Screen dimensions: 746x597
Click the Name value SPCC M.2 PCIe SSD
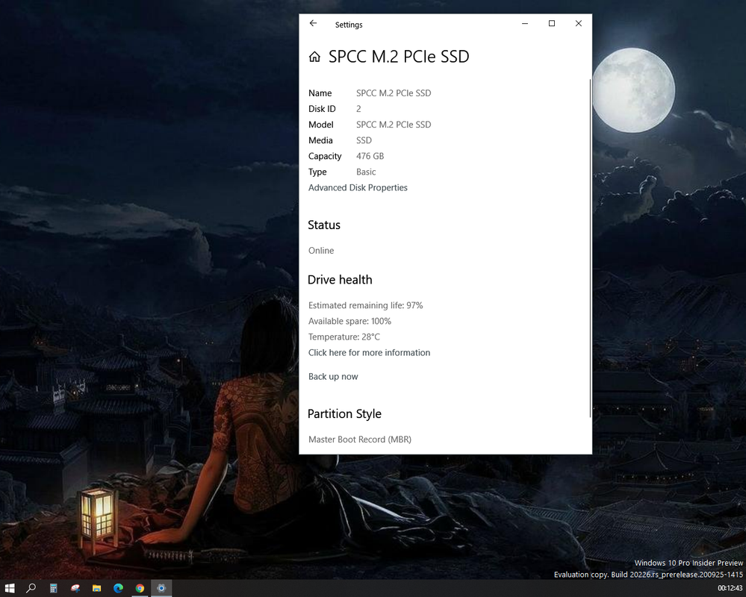pyautogui.click(x=394, y=93)
